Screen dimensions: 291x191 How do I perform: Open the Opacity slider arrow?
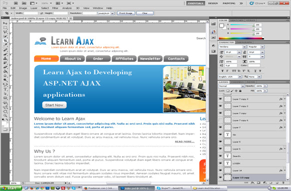click(265, 86)
